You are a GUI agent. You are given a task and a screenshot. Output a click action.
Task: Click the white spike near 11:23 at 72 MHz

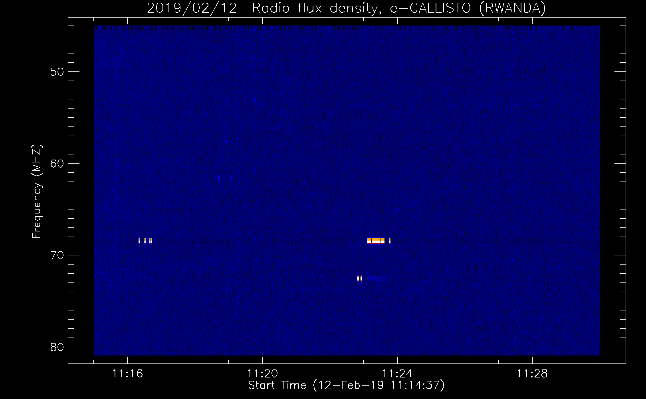pos(360,278)
